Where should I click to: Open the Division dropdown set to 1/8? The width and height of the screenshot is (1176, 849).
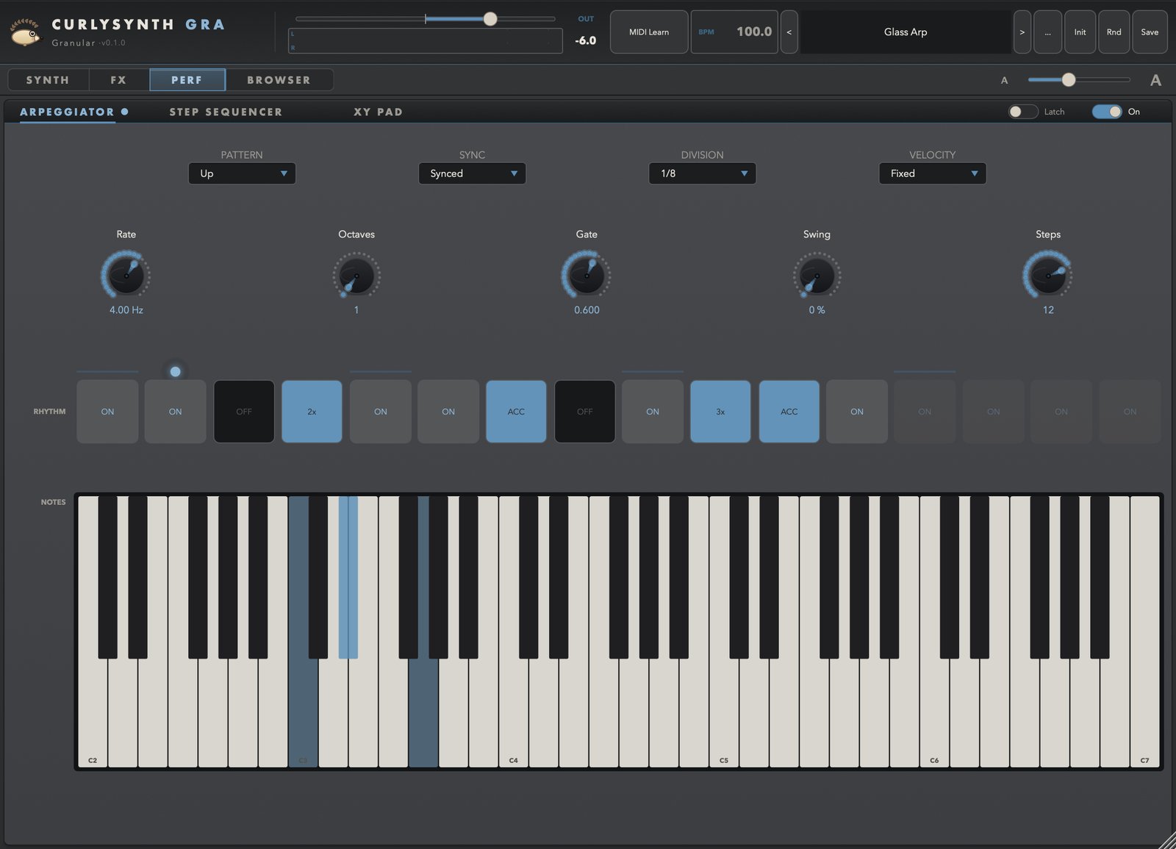(x=702, y=173)
